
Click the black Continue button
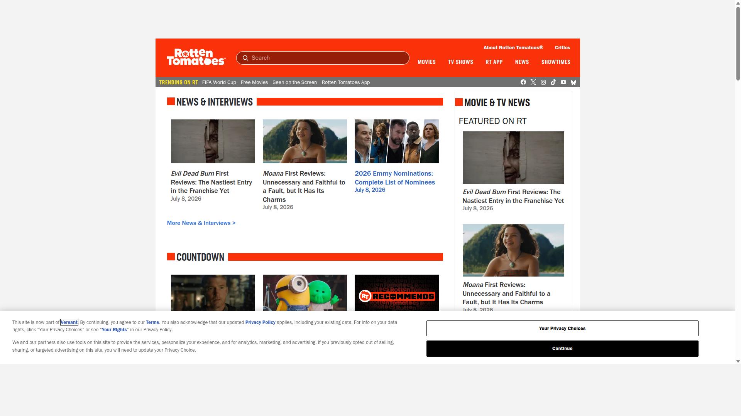562,349
